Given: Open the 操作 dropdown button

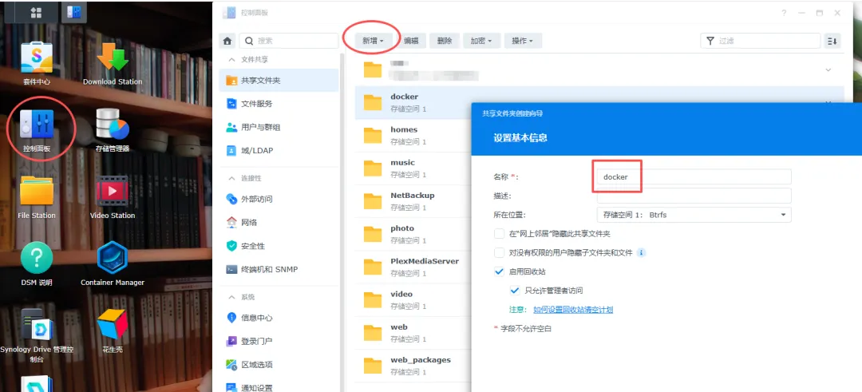Looking at the screenshot, I should (523, 41).
